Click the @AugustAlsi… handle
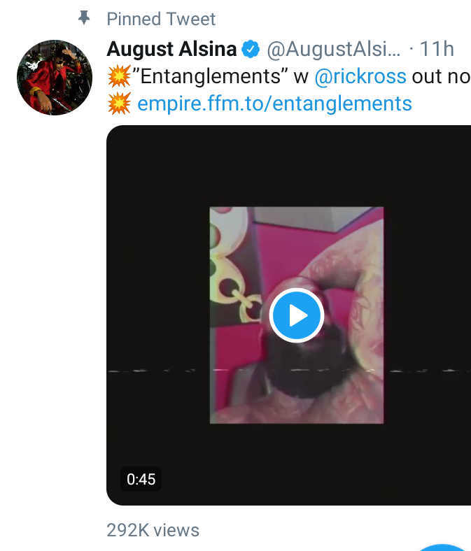471x551 pixels. (x=333, y=49)
